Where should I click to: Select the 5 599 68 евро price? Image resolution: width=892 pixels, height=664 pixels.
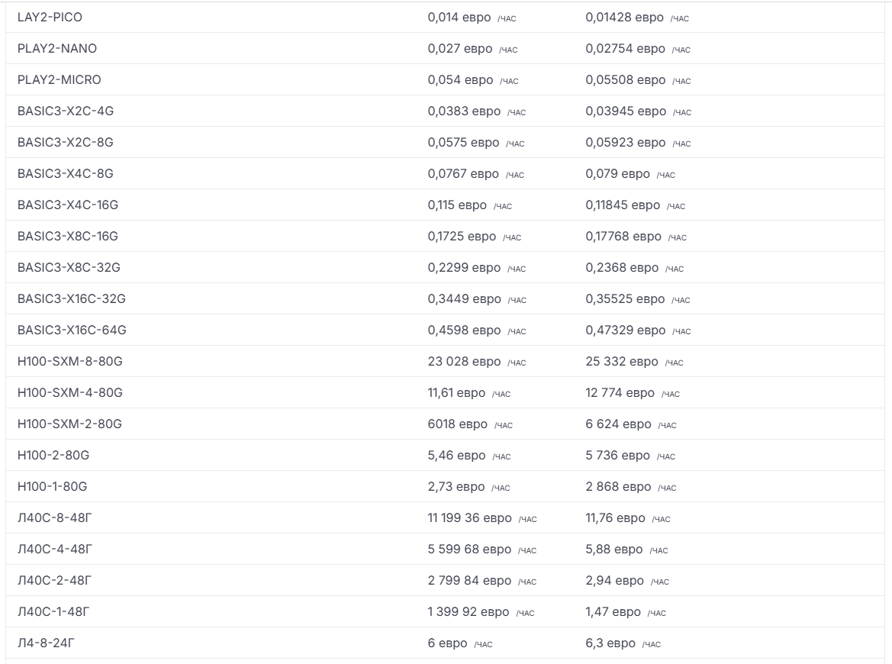point(469,550)
